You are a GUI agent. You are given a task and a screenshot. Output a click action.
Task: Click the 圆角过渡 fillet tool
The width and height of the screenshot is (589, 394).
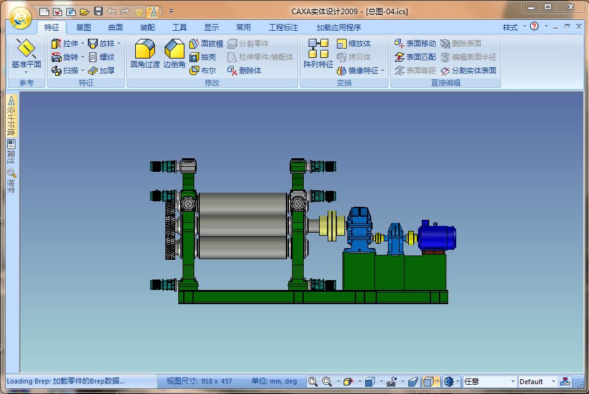pyautogui.click(x=144, y=54)
